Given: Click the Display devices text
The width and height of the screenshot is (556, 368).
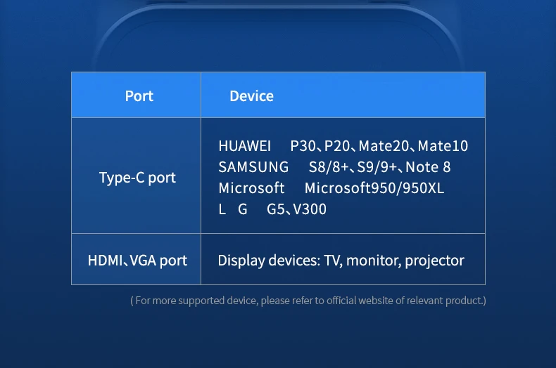Looking at the screenshot, I should pyautogui.click(x=269, y=261).
